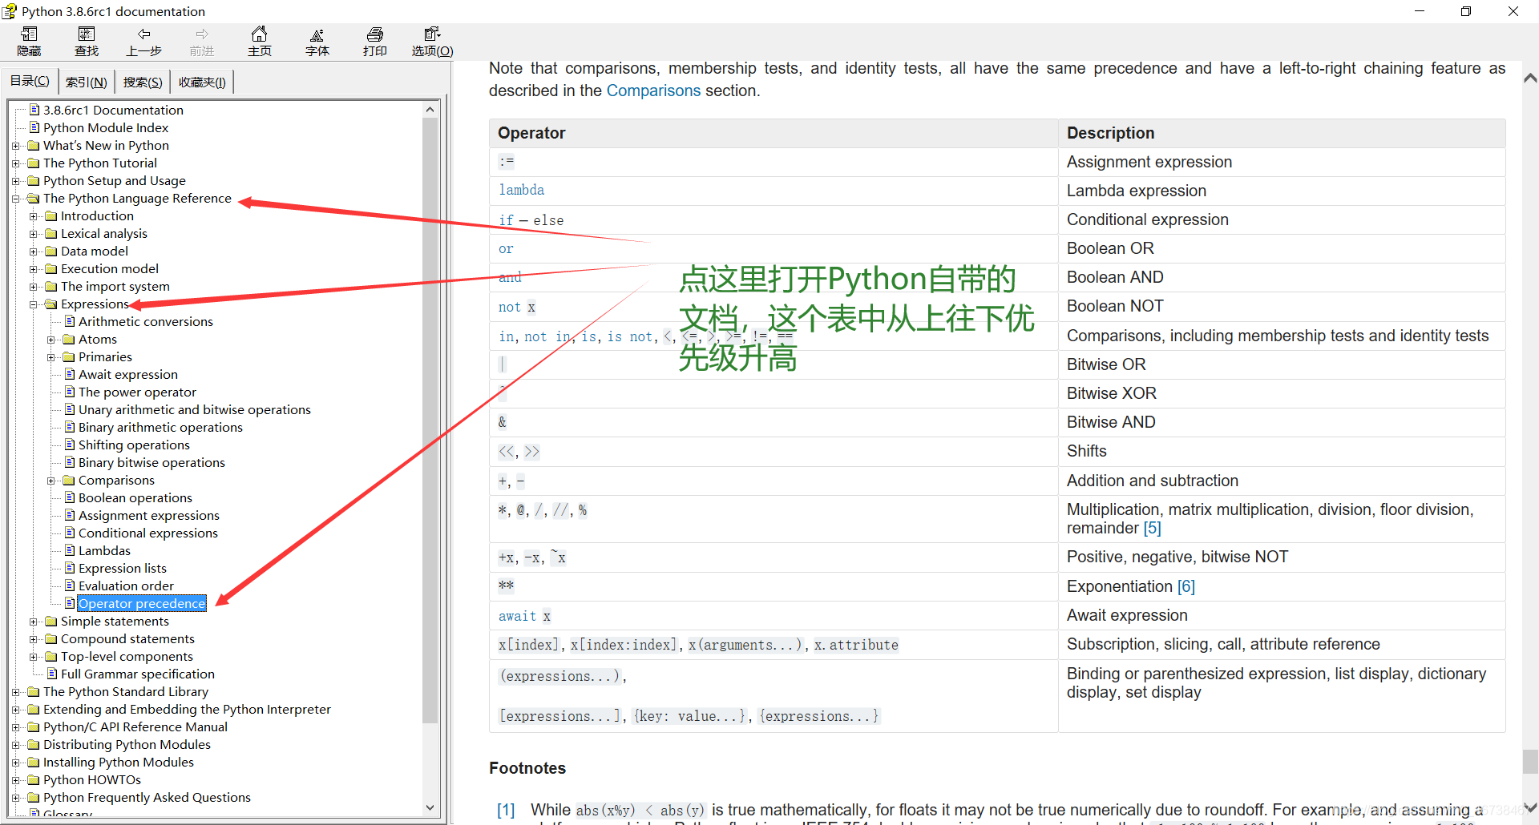Image resolution: width=1539 pixels, height=825 pixels.
Task: Expand the Python Standard Library node
Action: coord(15,692)
